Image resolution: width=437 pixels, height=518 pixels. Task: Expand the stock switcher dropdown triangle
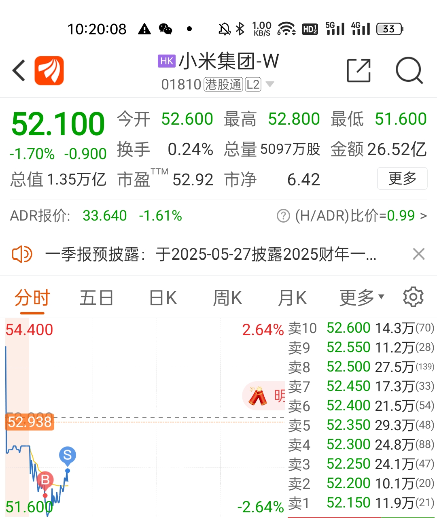click(x=270, y=85)
